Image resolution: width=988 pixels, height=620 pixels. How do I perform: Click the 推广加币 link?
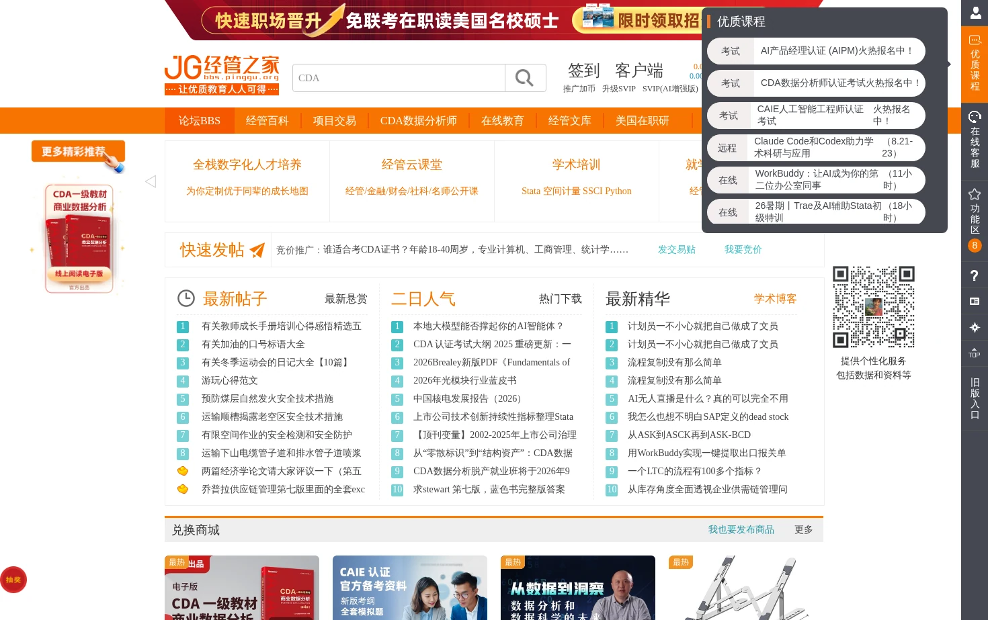(x=579, y=89)
